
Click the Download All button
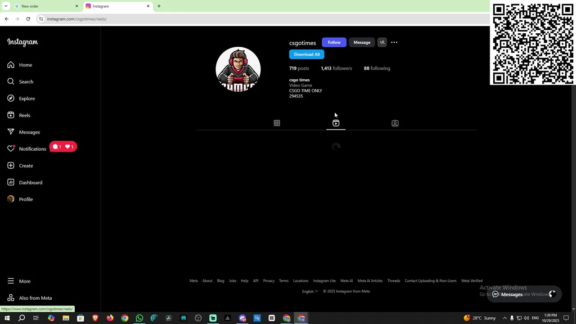click(x=306, y=54)
